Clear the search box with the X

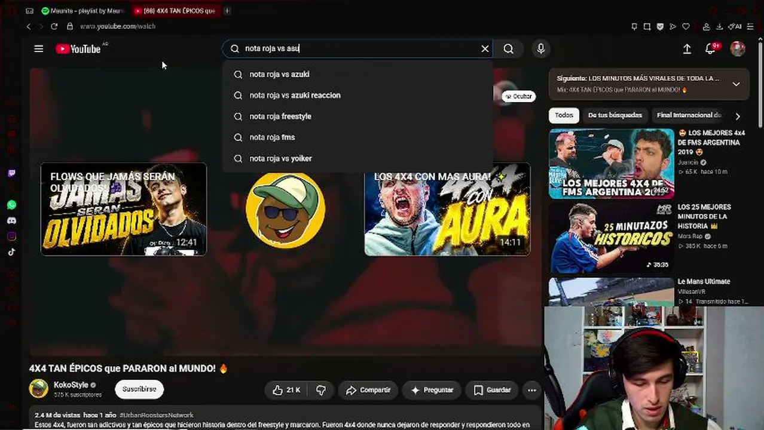(x=485, y=49)
